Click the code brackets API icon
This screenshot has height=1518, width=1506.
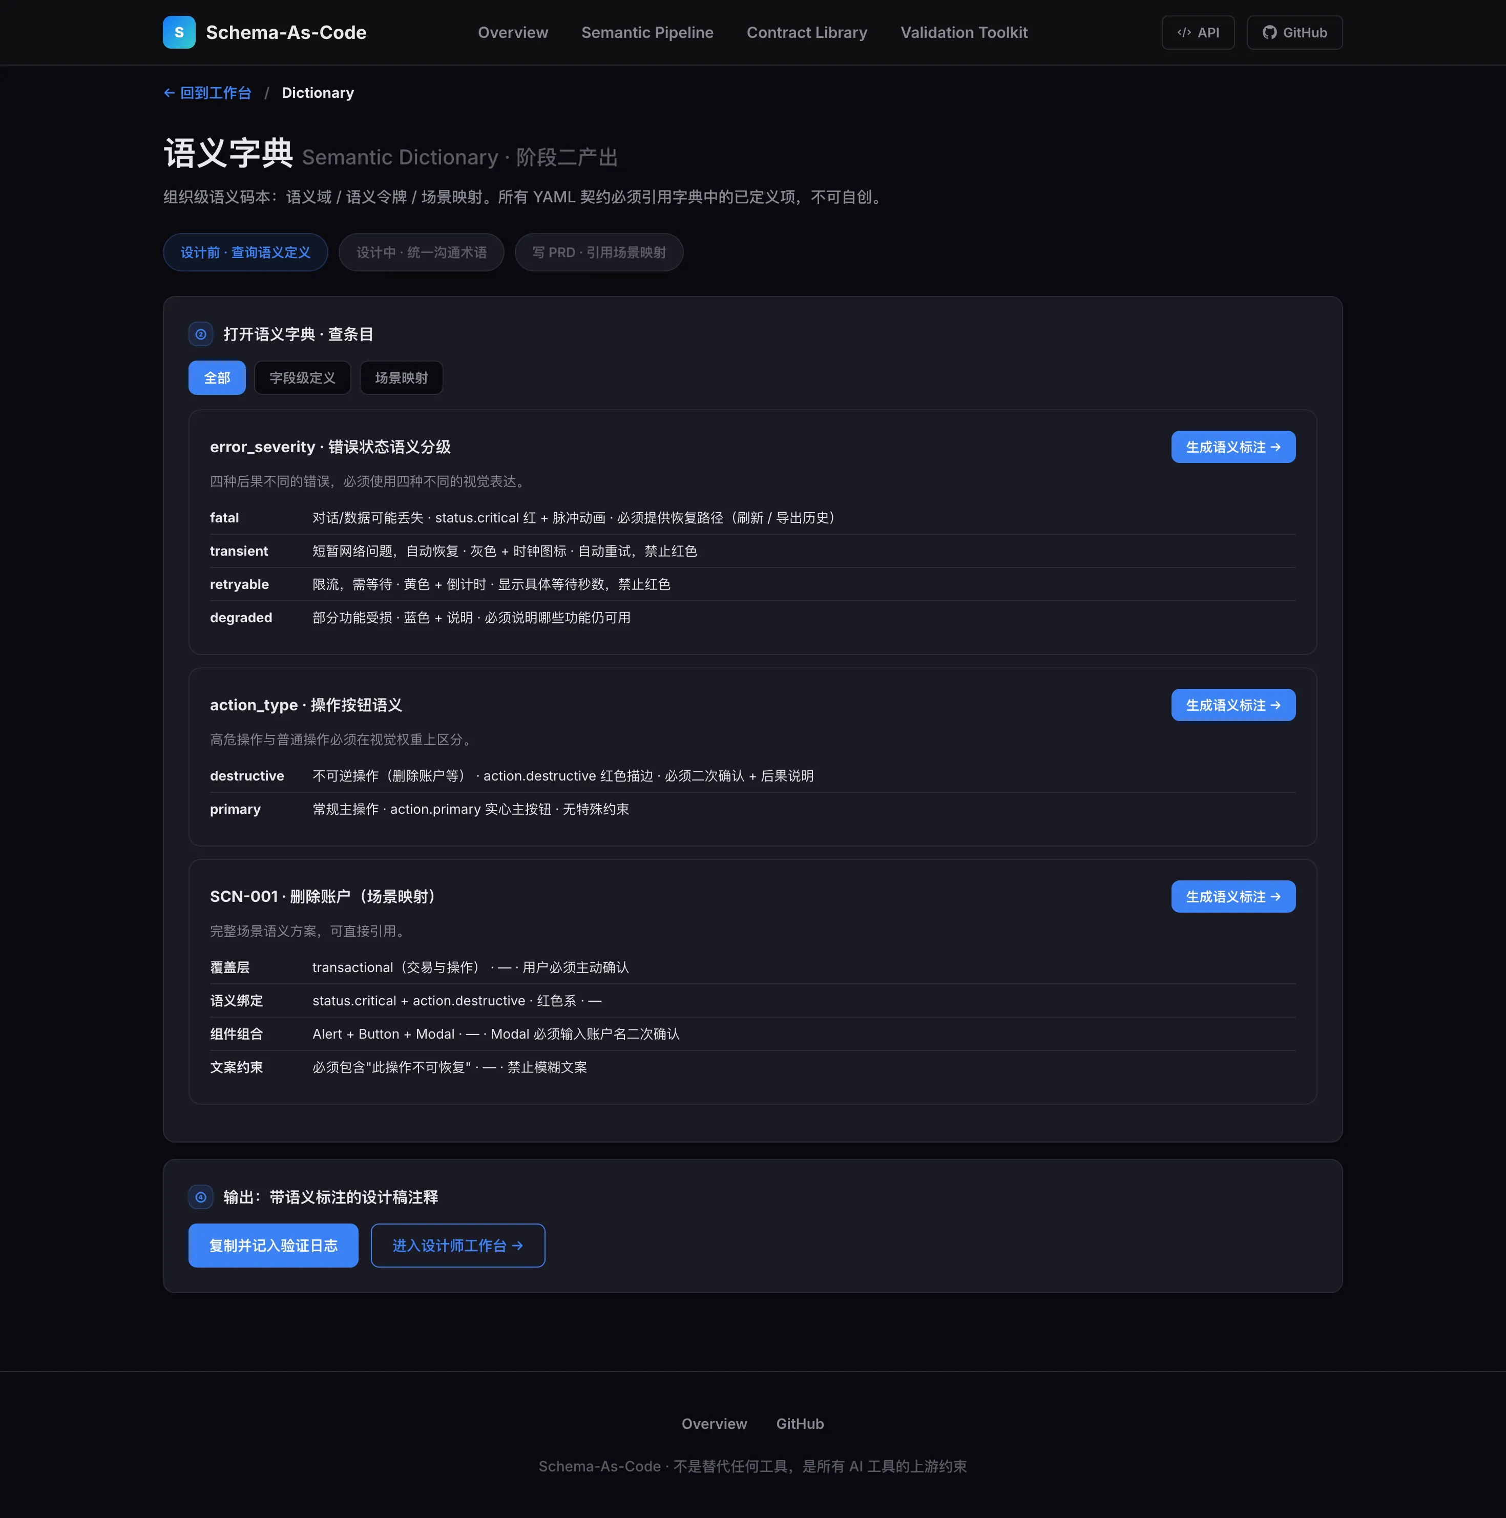(1184, 32)
